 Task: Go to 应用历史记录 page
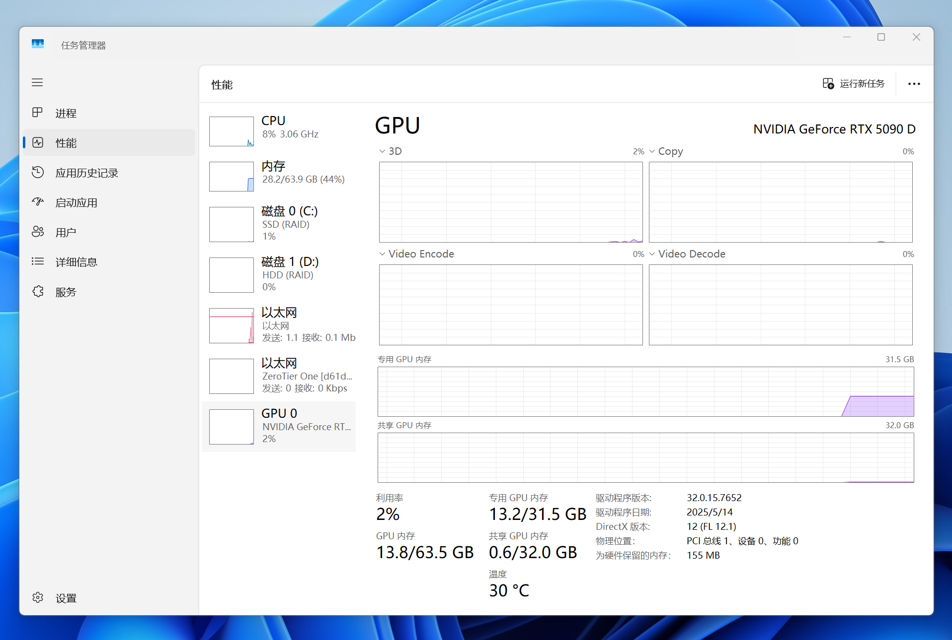109,173
